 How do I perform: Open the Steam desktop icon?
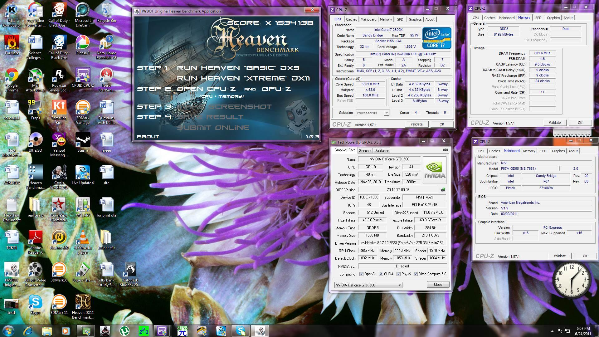click(x=83, y=143)
